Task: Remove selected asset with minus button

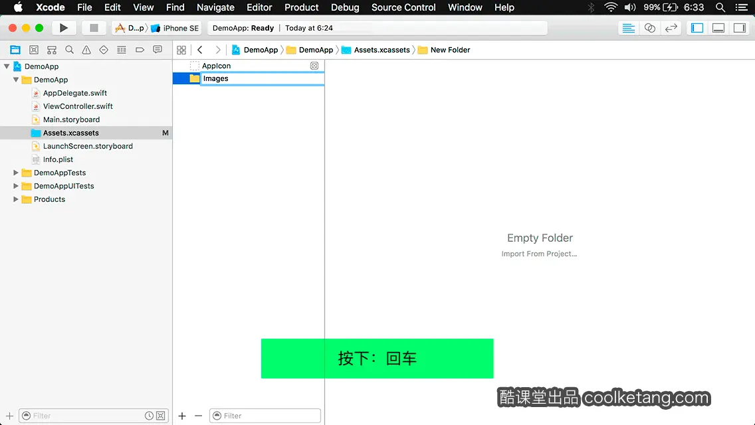Action: click(198, 416)
